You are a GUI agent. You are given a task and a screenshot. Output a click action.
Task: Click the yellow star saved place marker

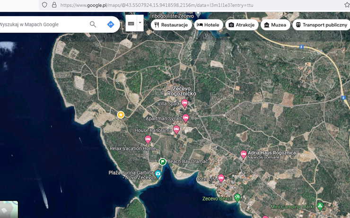click(121, 115)
